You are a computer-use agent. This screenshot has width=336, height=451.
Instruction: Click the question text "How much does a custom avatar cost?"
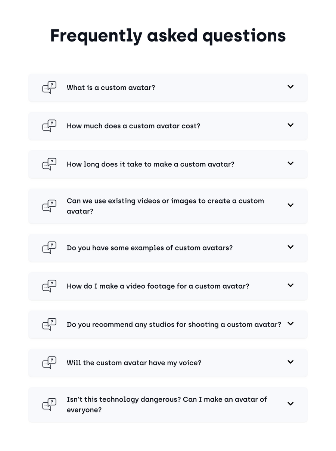pos(133,126)
